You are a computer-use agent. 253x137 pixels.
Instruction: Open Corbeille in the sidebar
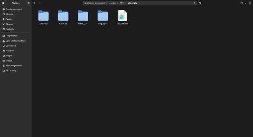(16, 29)
